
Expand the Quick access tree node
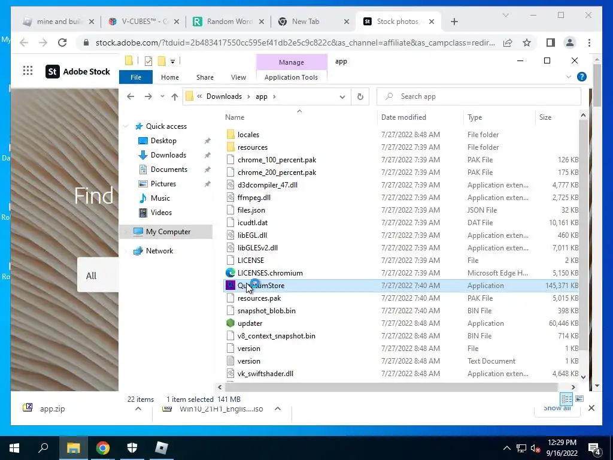tap(126, 126)
